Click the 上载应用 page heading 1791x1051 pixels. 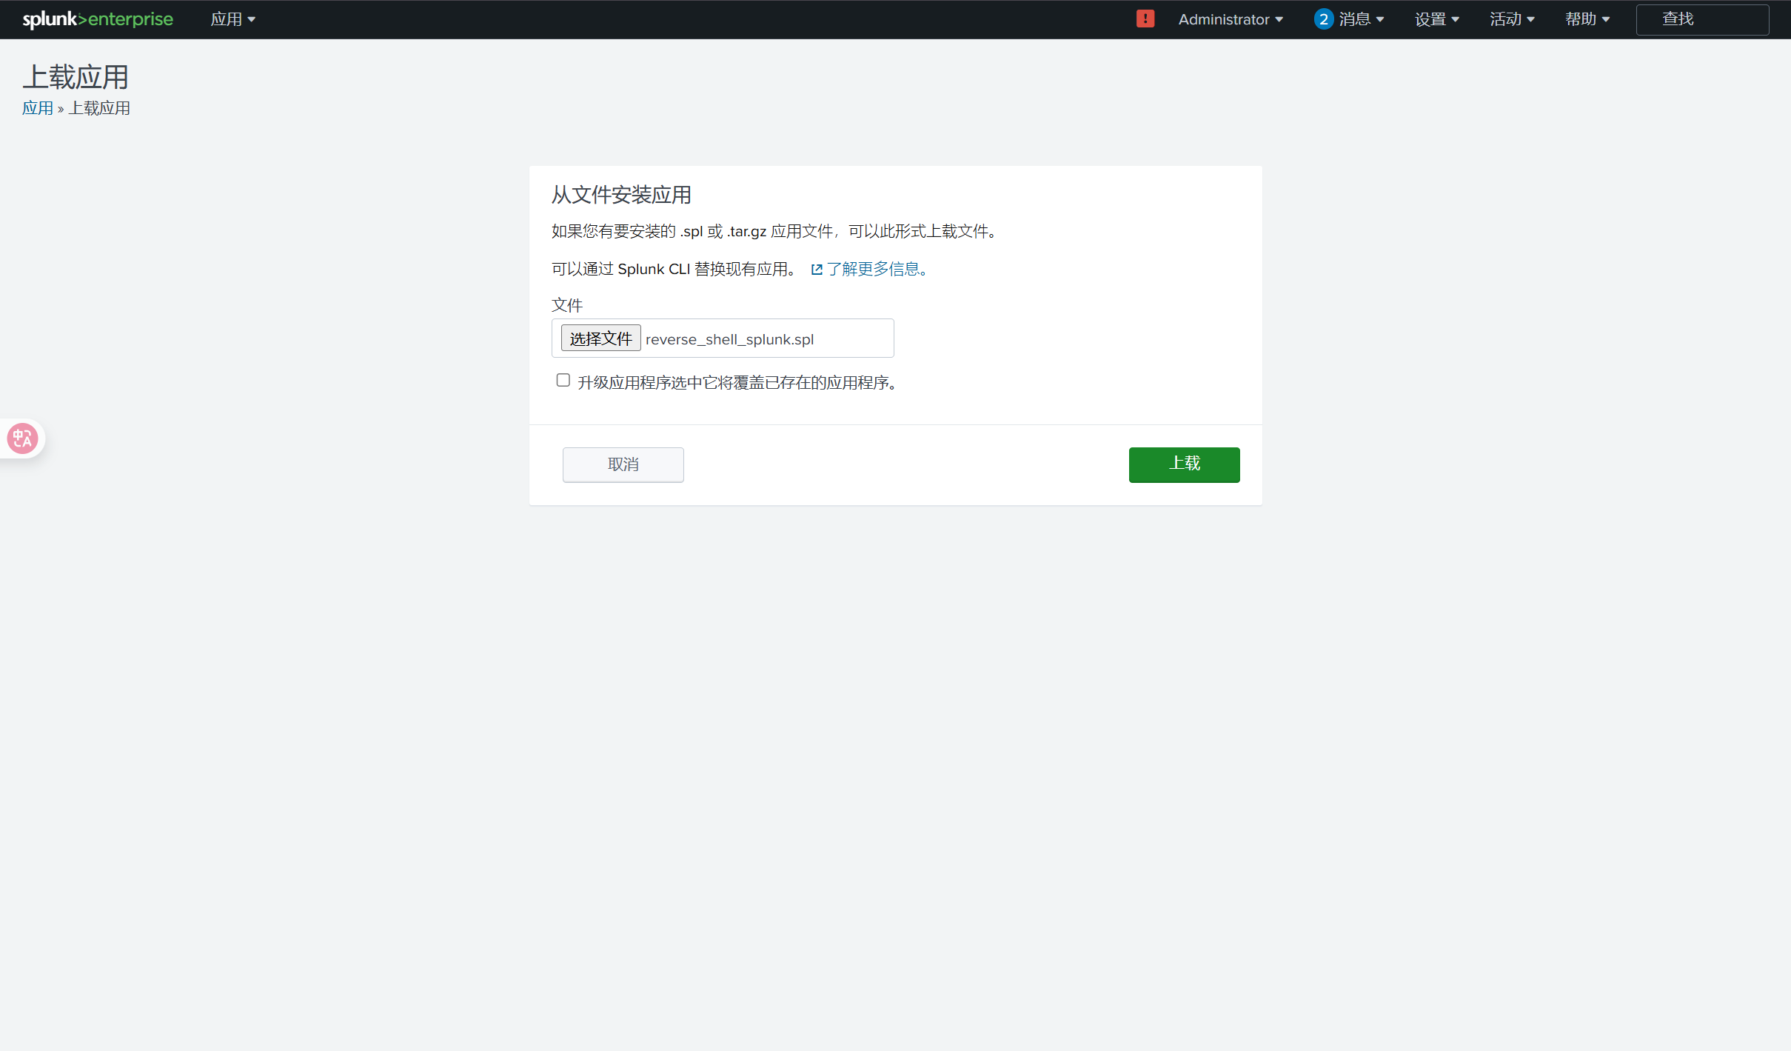click(76, 77)
